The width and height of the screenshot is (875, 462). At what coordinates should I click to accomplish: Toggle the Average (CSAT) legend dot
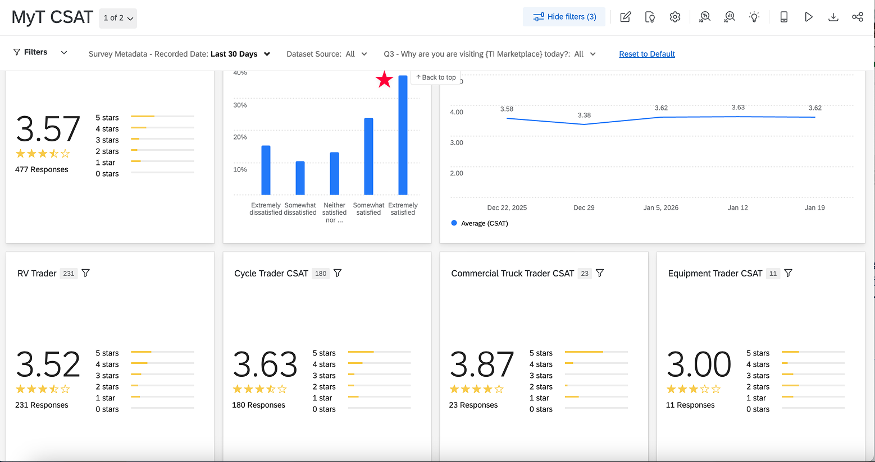(x=454, y=223)
